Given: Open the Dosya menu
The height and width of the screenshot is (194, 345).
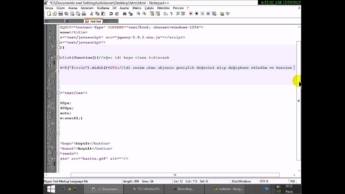Looking at the screenshot, I should tap(49, 8).
